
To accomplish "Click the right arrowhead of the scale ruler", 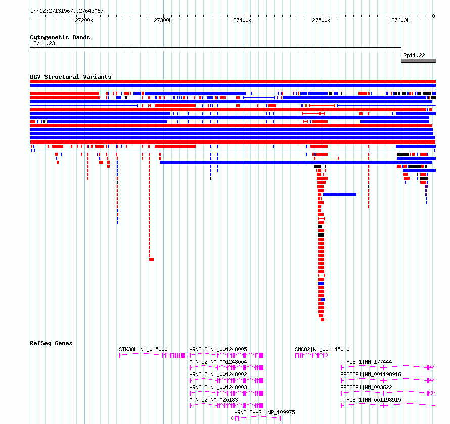I will point(434,16).
